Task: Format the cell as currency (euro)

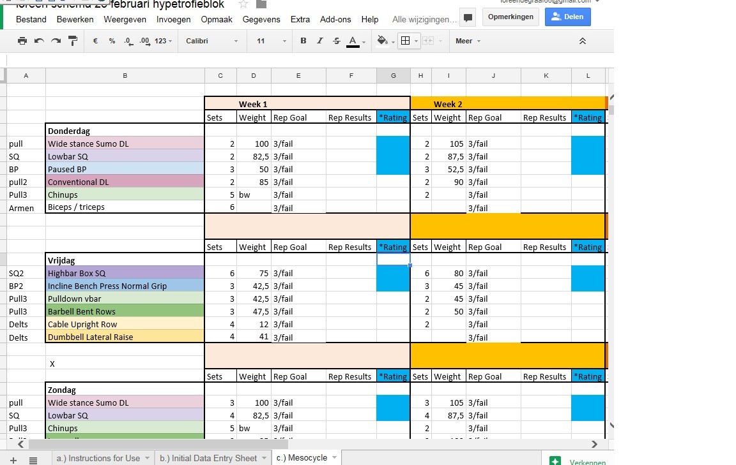Action: click(95, 41)
